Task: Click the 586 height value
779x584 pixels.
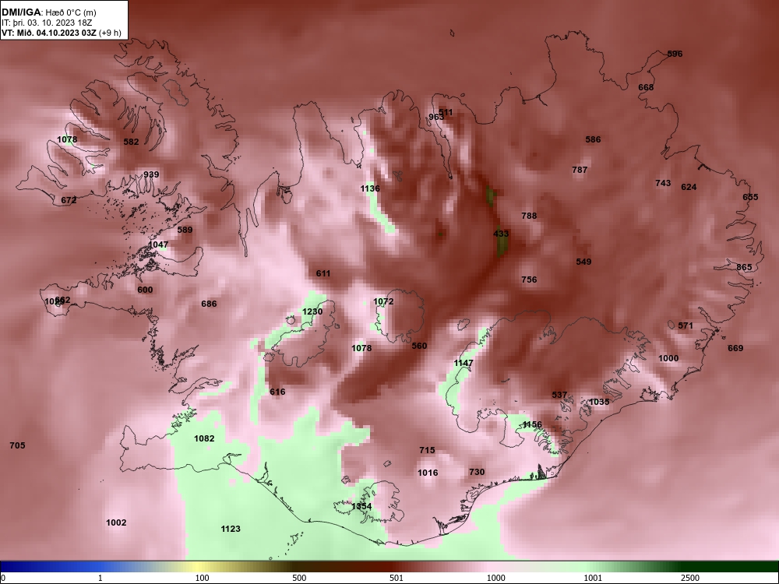Action: tap(593, 139)
